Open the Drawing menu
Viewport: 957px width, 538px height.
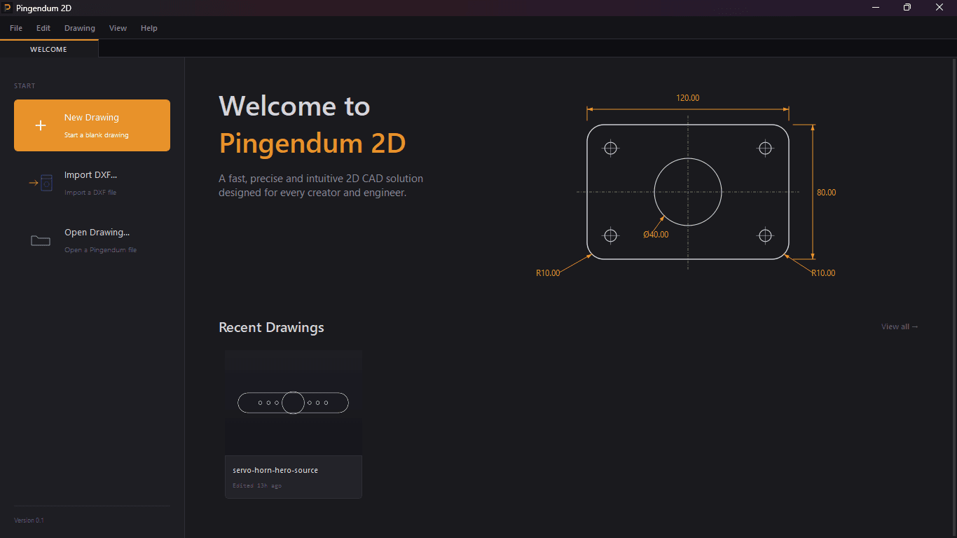[80, 28]
